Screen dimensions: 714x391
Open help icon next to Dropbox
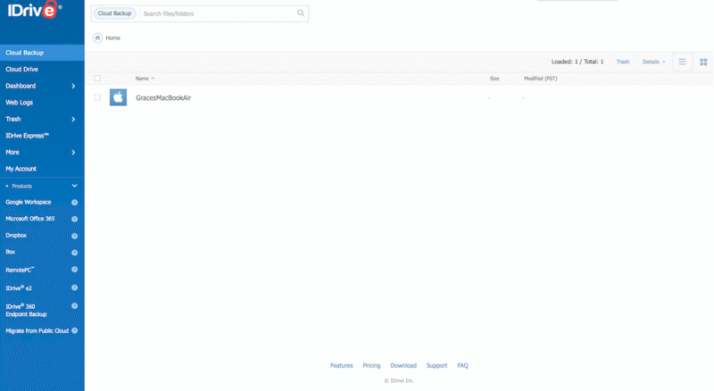click(x=75, y=236)
